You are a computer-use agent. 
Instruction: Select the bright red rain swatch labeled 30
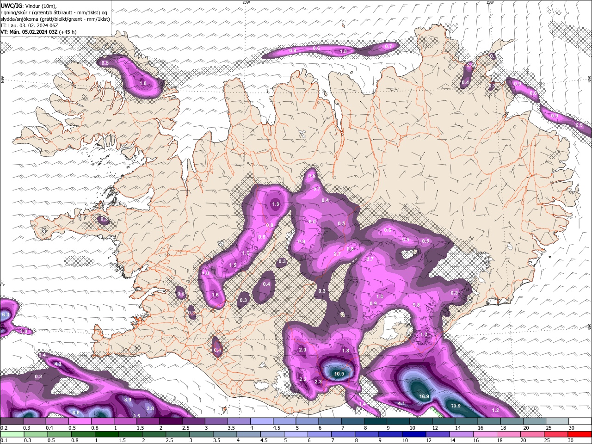pyautogui.click(x=580, y=434)
